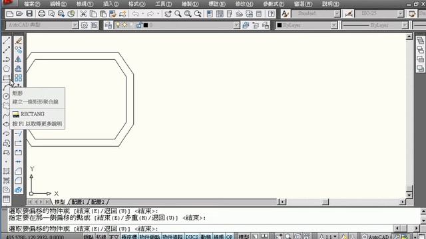
Task: Toggle 極座標 polar tracking in status bar
Action: [129, 237]
